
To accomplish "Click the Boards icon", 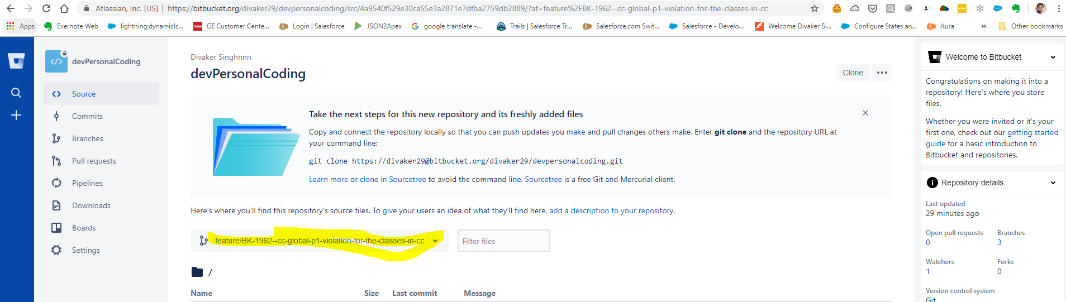I will tap(56, 228).
